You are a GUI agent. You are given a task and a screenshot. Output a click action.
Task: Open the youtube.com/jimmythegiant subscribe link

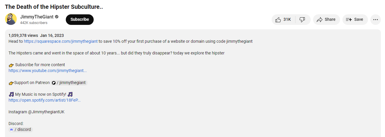[48, 71]
